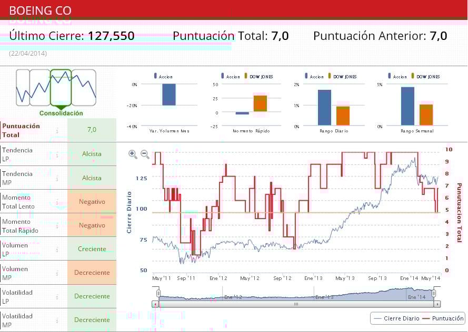Zoom in on the chart with the plus magnifier
468x332 pixels.
(133, 154)
